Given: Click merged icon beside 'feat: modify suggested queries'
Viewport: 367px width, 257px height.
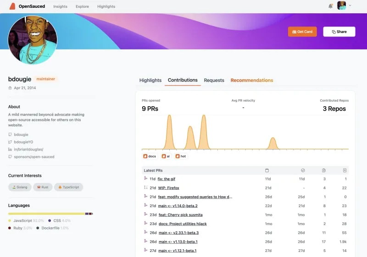Looking at the screenshot, I should point(145,196).
